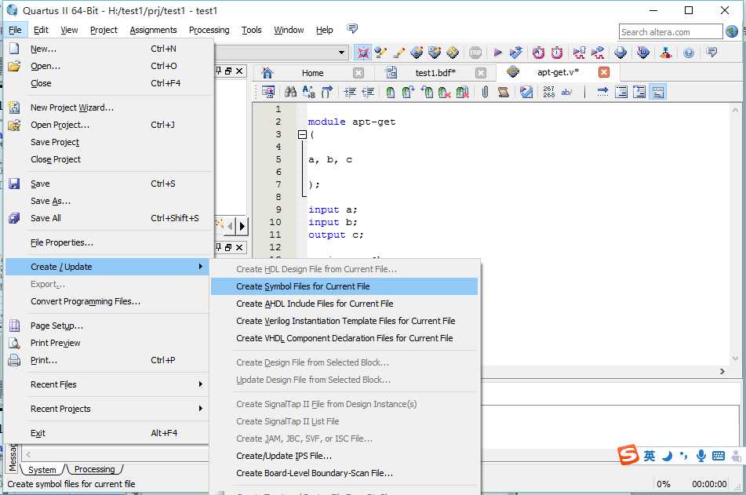
Task: Click the editor vertical scrollbar up arrow
Action: (x=736, y=110)
